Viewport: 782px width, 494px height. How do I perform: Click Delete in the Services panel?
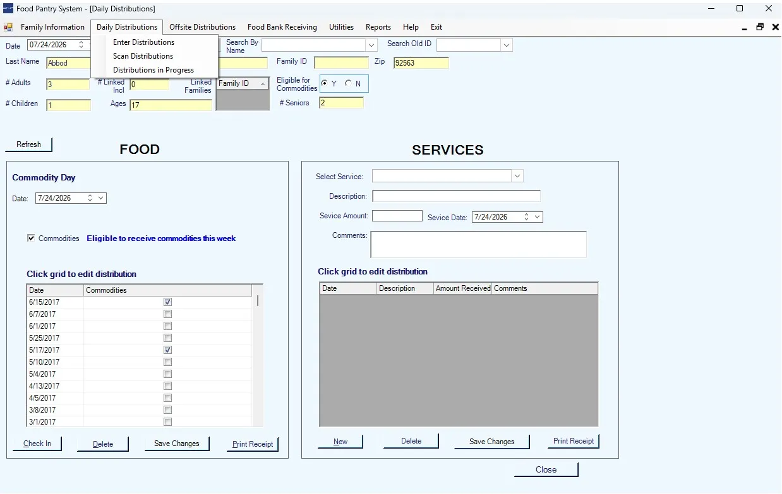411,441
